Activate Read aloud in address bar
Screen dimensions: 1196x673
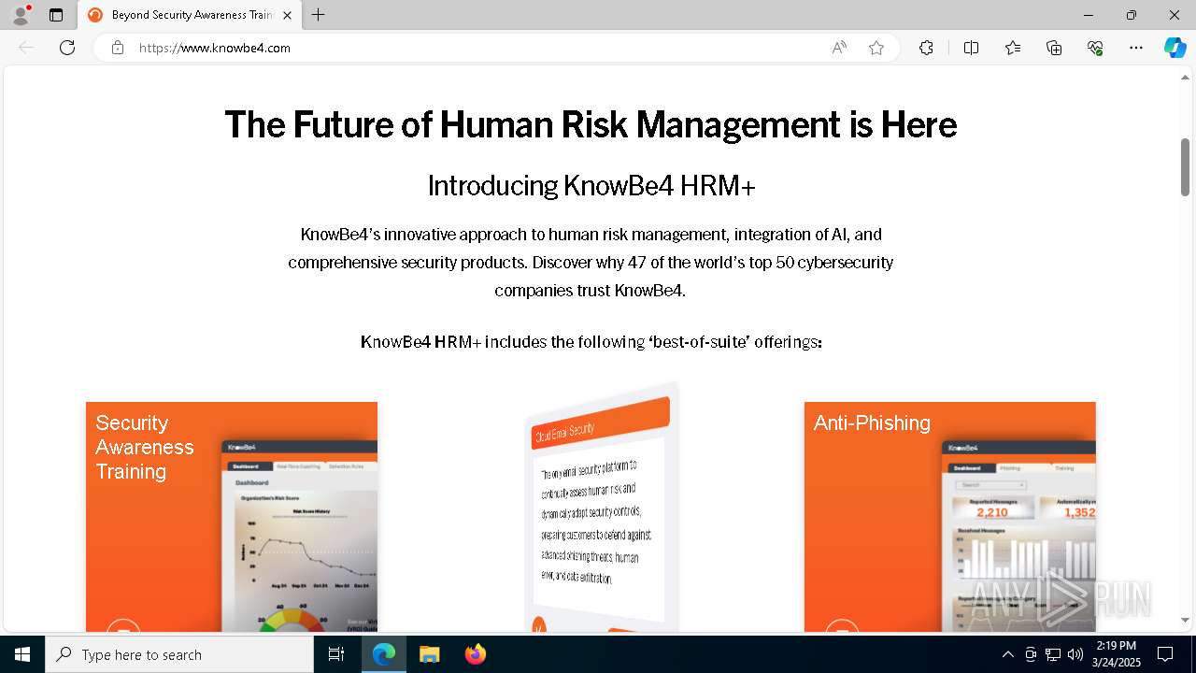(x=839, y=48)
